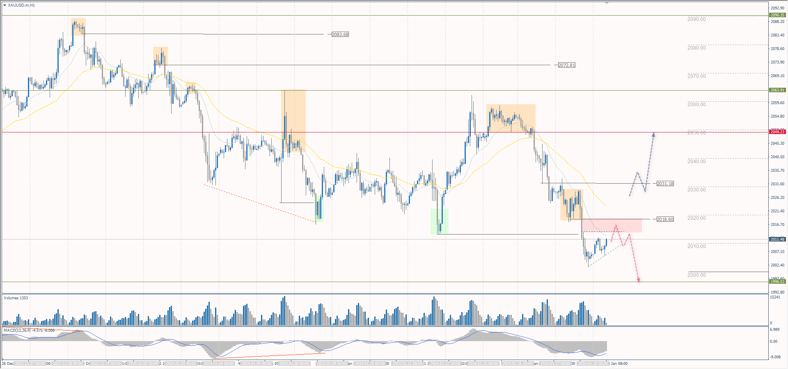
Task: Select the green 1996.53 price tag
Action: [777, 282]
